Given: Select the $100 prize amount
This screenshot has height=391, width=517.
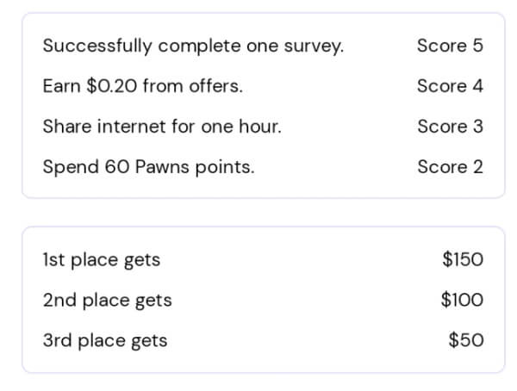Looking at the screenshot, I should click(x=462, y=300).
